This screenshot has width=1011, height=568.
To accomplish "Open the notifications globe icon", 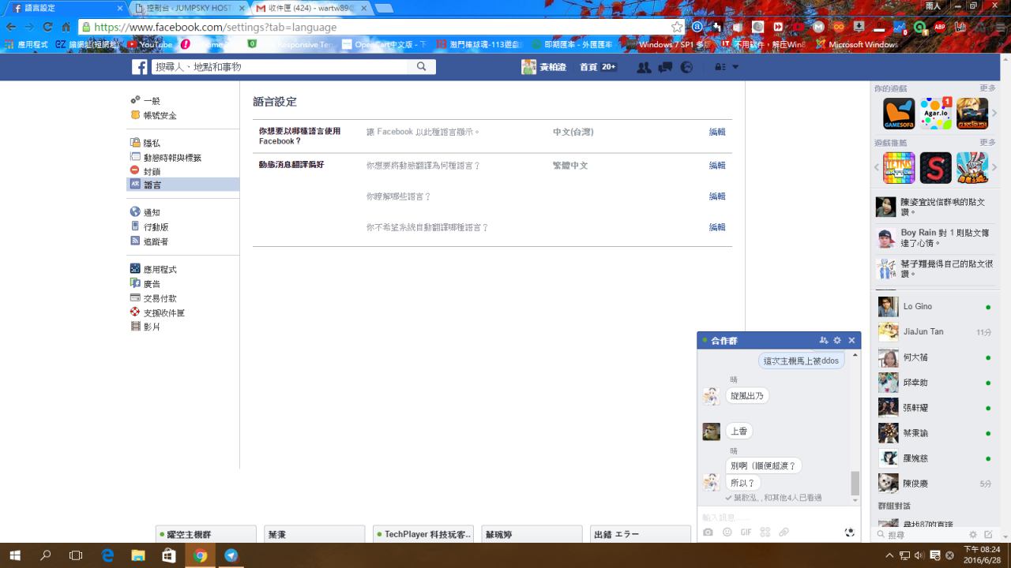I will pyautogui.click(x=686, y=68).
